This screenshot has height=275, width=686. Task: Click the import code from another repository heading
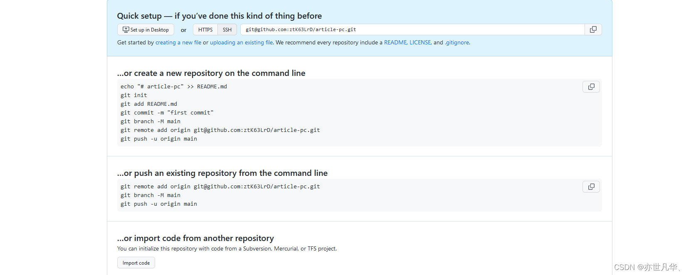coord(195,238)
